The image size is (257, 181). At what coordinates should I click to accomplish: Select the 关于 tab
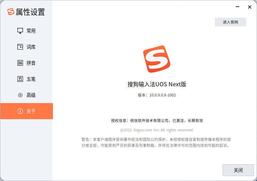click(26, 111)
